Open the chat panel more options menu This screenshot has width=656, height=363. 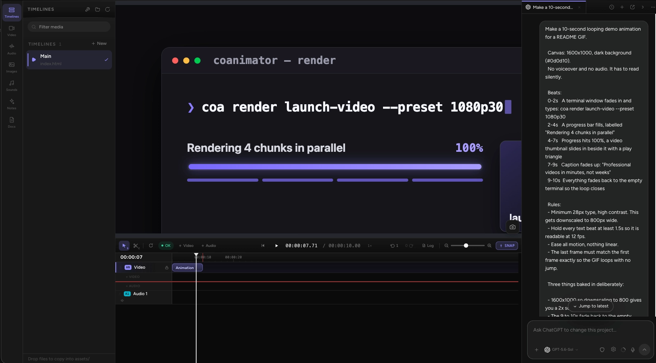point(653,7)
